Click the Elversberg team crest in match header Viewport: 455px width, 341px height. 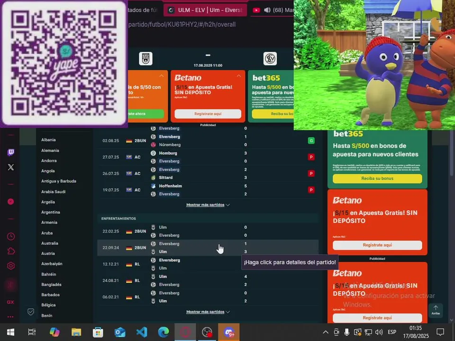(x=270, y=59)
